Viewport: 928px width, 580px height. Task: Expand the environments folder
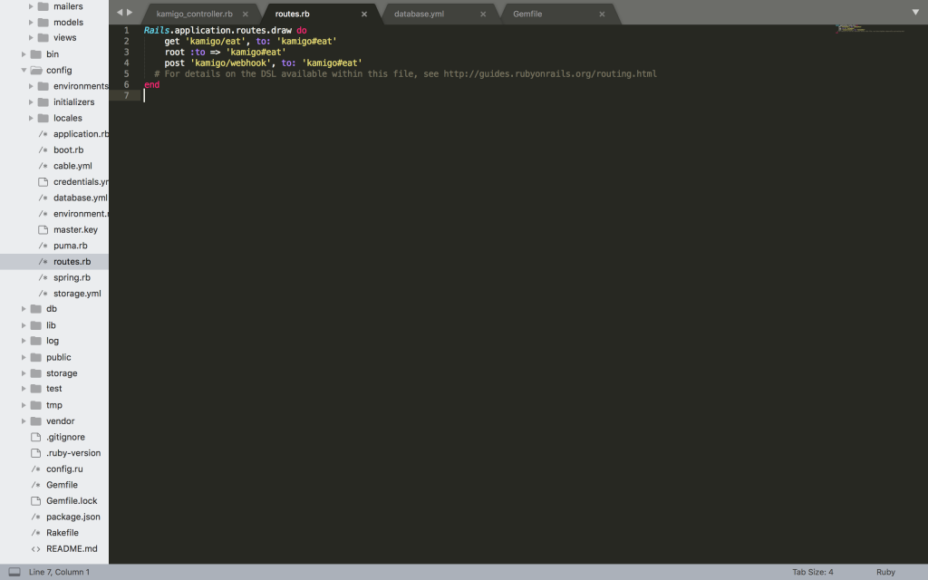click(x=31, y=86)
